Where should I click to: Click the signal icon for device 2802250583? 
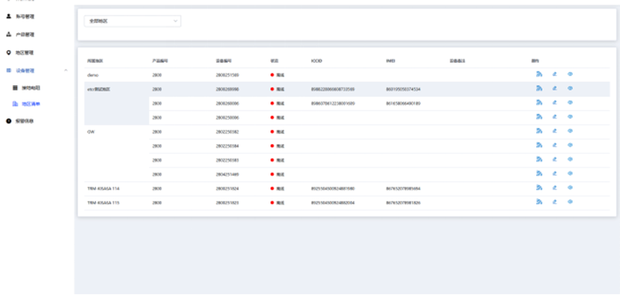tap(539, 160)
